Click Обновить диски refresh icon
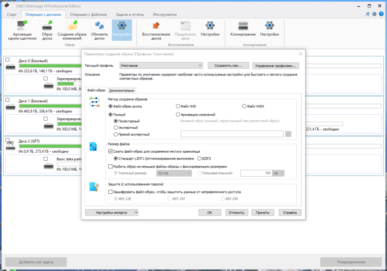Screen dimensions: 387x271 pyautogui.click(x=99, y=31)
